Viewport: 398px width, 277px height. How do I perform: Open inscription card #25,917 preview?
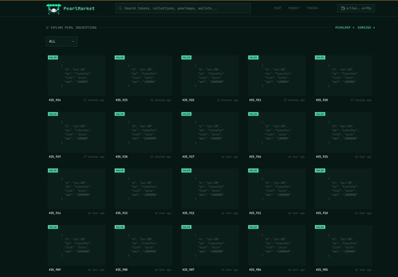pos(210,132)
